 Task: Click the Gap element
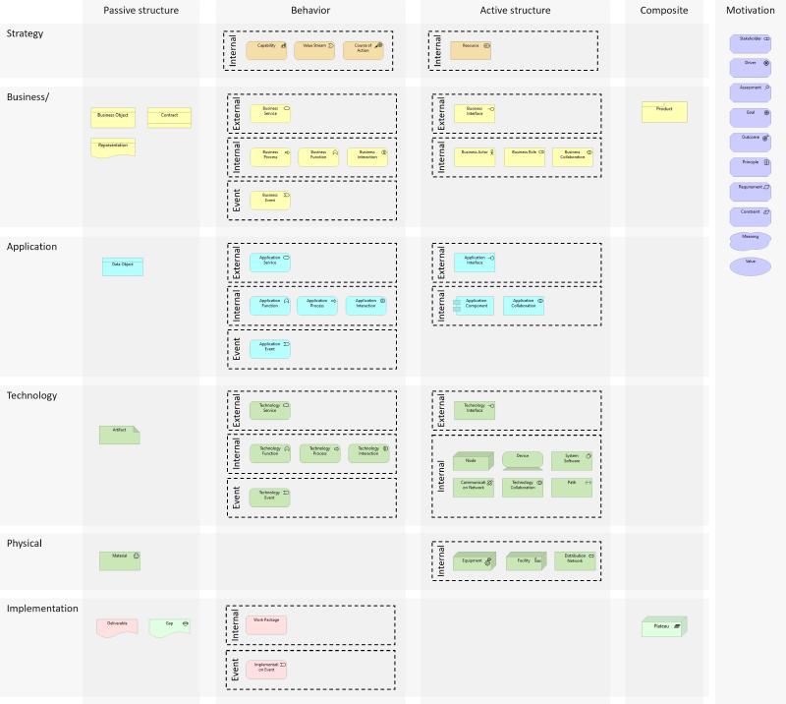tap(170, 628)
